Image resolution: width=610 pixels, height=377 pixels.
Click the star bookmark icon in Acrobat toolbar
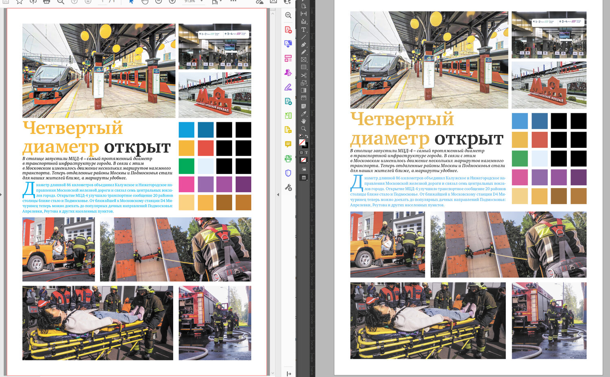click(20, 2)
